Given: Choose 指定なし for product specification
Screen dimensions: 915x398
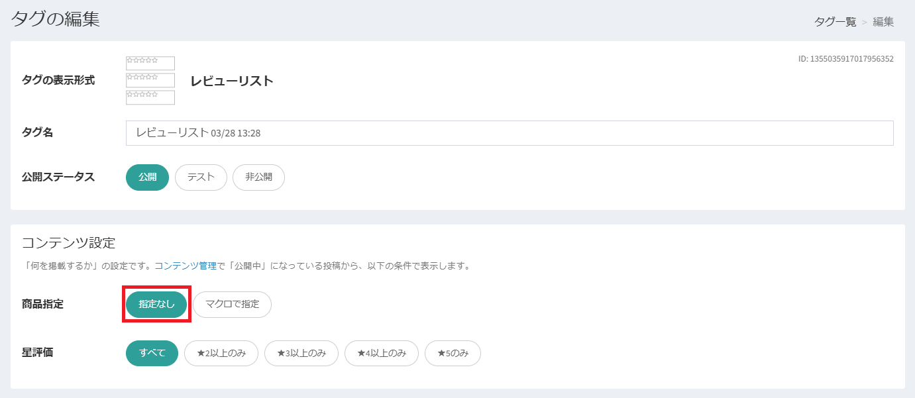Looking at the screenshot, I should 156,305.
